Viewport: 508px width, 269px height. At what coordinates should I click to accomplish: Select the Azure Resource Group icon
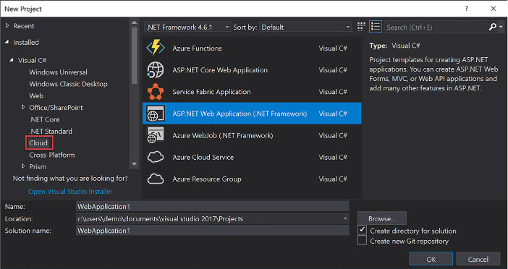click(x=156, y=179)
